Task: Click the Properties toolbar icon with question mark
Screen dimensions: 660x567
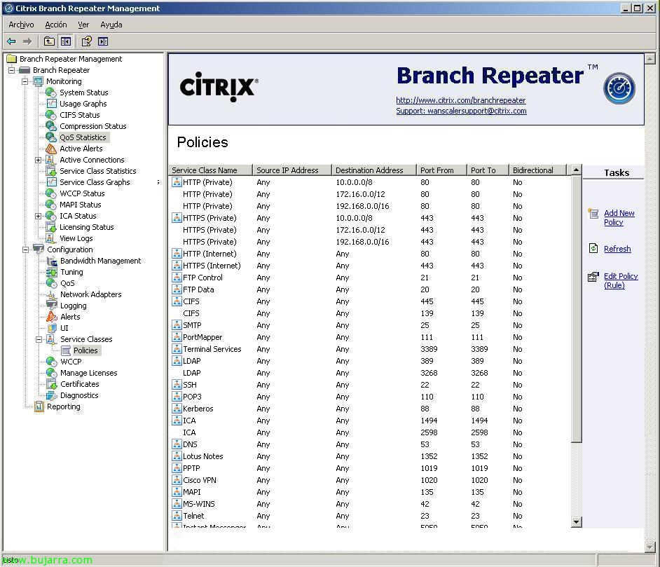Action: click(x=86, y=41)
